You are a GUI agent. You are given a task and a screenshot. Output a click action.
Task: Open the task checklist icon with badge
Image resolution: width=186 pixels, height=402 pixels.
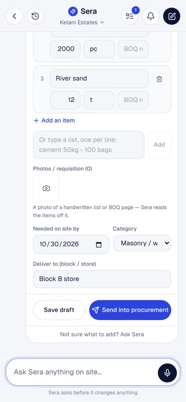click(x=130, y=16)
